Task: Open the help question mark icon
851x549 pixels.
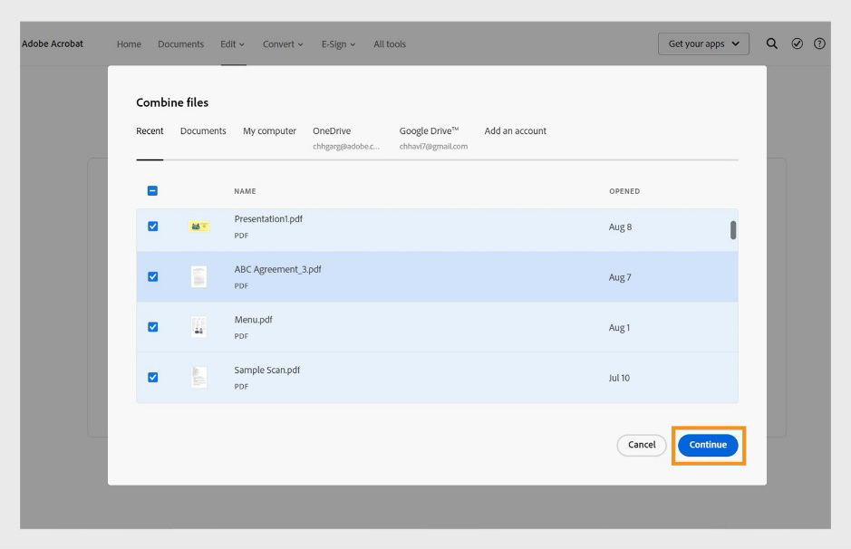Action: 819,43
